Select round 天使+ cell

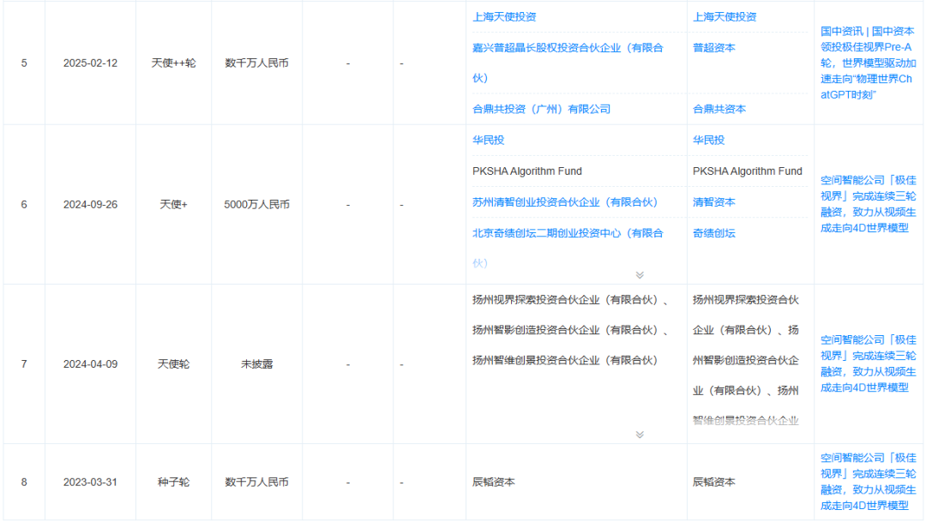coord(173,205)
